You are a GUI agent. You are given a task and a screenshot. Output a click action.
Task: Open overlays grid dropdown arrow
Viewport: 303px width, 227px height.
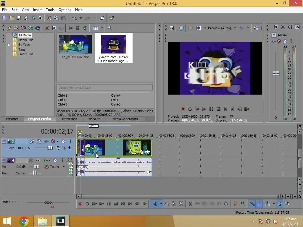(x=248, y=28)
